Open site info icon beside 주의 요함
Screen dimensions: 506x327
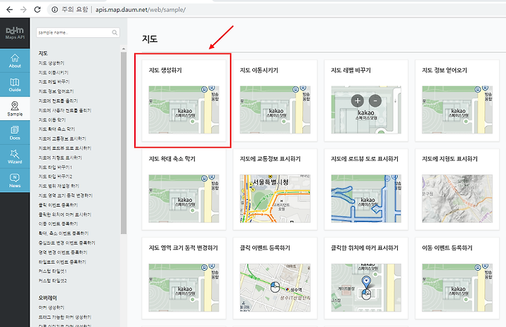[x=55, y=10]
